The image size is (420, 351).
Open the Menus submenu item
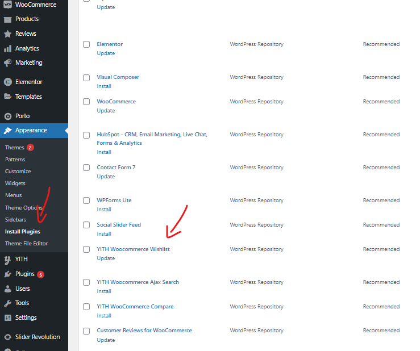coord(14,195)
